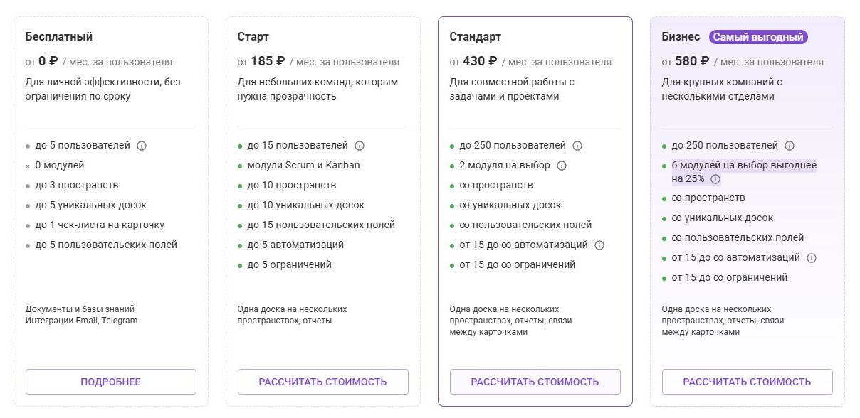This screenshot has width=860, height=418.
Task: Open автоматизаций info icon in Стандарт plan
Action: point(599,245)
